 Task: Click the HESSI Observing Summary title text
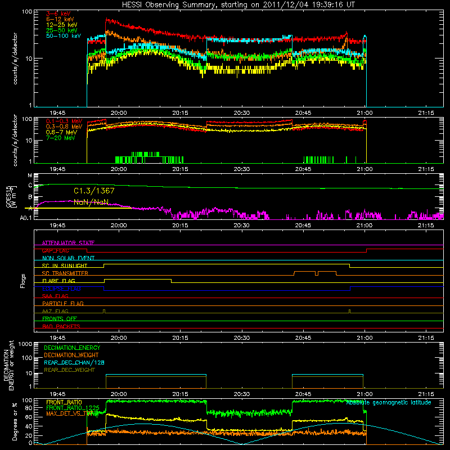[238, 4]
